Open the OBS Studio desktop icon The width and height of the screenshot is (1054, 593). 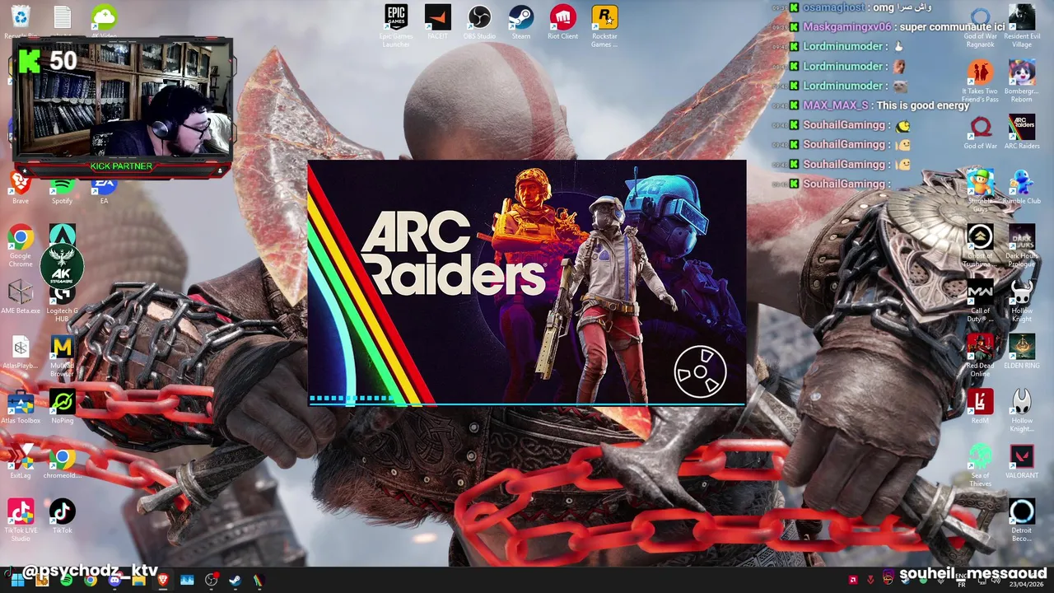(x=479, y=23)
